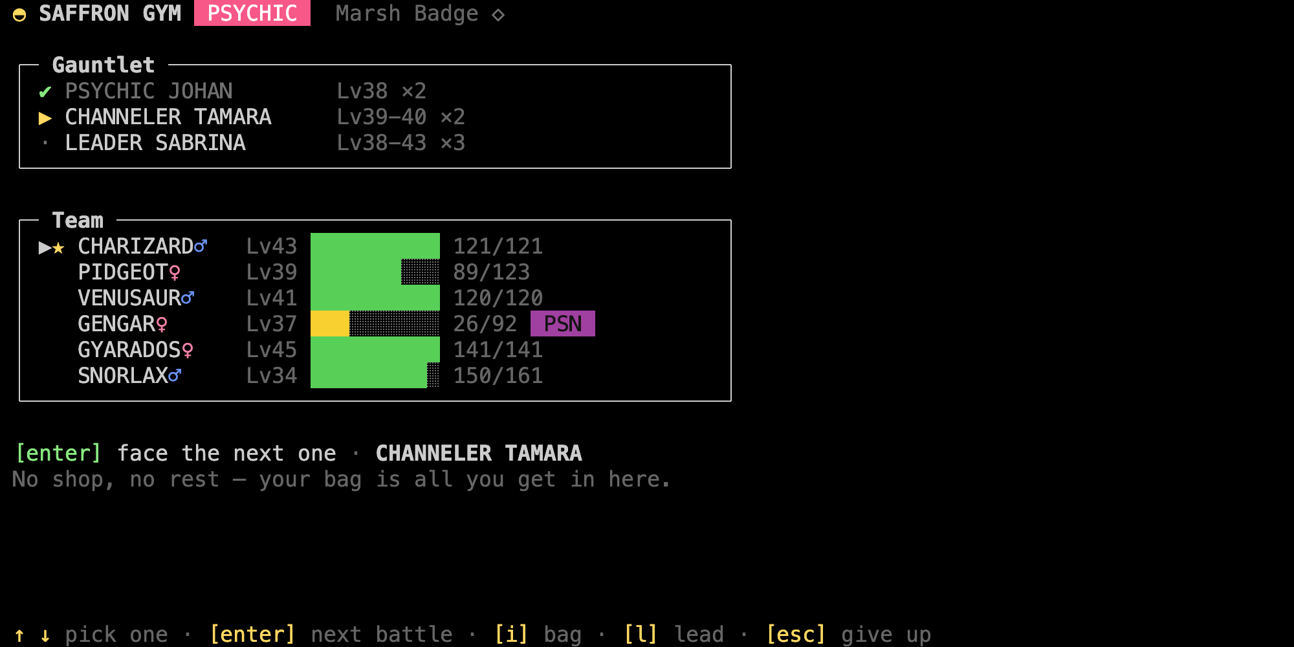Select VENUSAUR in the Team list
The width and height of the screenshot is (1294, 647).
(x=375, y=298)
